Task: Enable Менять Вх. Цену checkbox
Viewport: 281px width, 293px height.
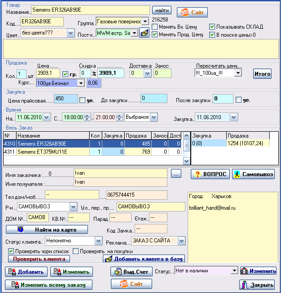Action: tap(155, 27)
